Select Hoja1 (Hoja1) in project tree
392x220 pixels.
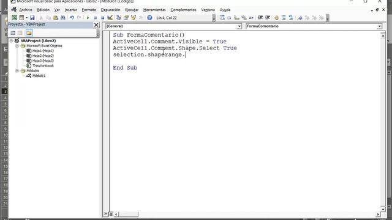43,51
